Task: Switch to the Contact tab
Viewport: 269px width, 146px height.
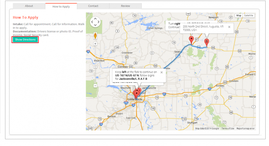Action: tap(93, 6)
